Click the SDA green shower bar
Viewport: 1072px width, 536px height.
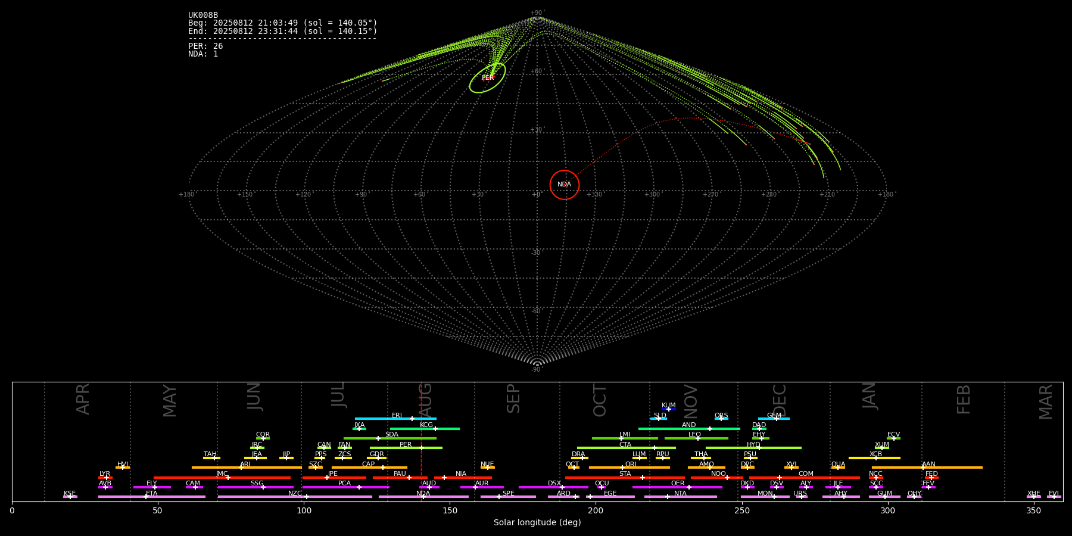(x=390, y=438)
